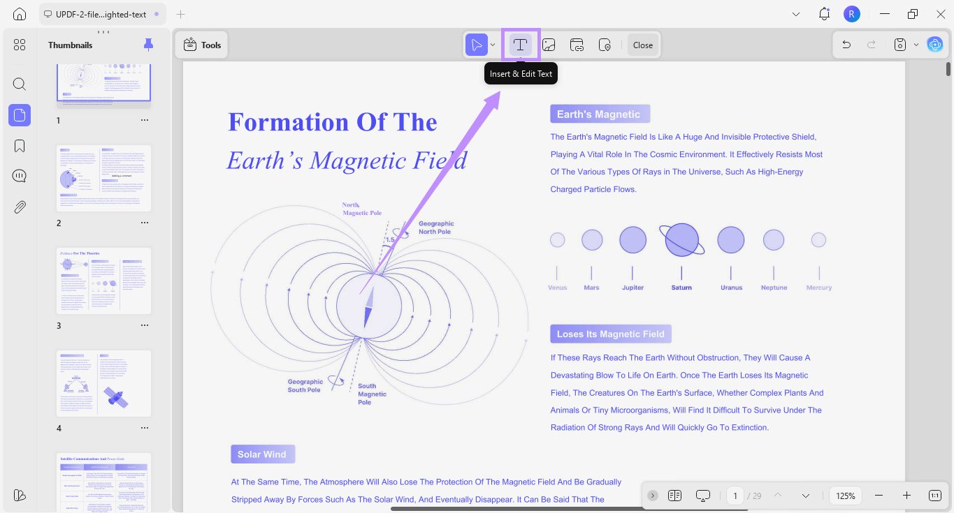This screenshot has height=513, width=954.
Task: Open the page display layout options
Action: pos(674,496)
